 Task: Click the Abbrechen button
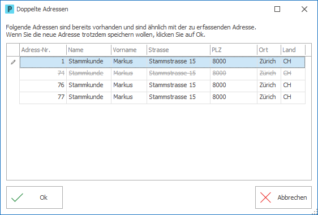click(283, 197)
